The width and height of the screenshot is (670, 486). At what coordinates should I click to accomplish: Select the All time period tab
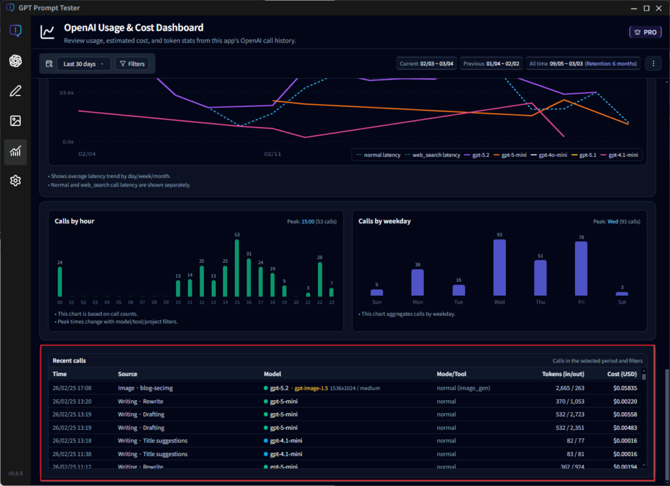pyautogui.click(x=582, y=63)
